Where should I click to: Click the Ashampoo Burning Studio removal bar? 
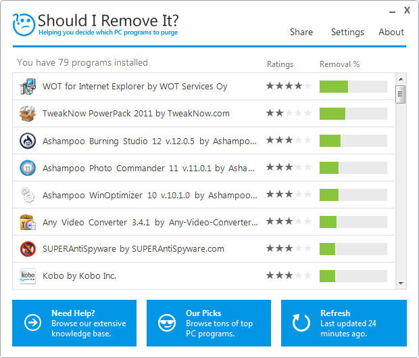coord(353,141)
